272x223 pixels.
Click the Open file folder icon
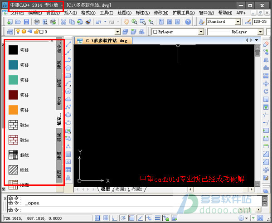18,22
